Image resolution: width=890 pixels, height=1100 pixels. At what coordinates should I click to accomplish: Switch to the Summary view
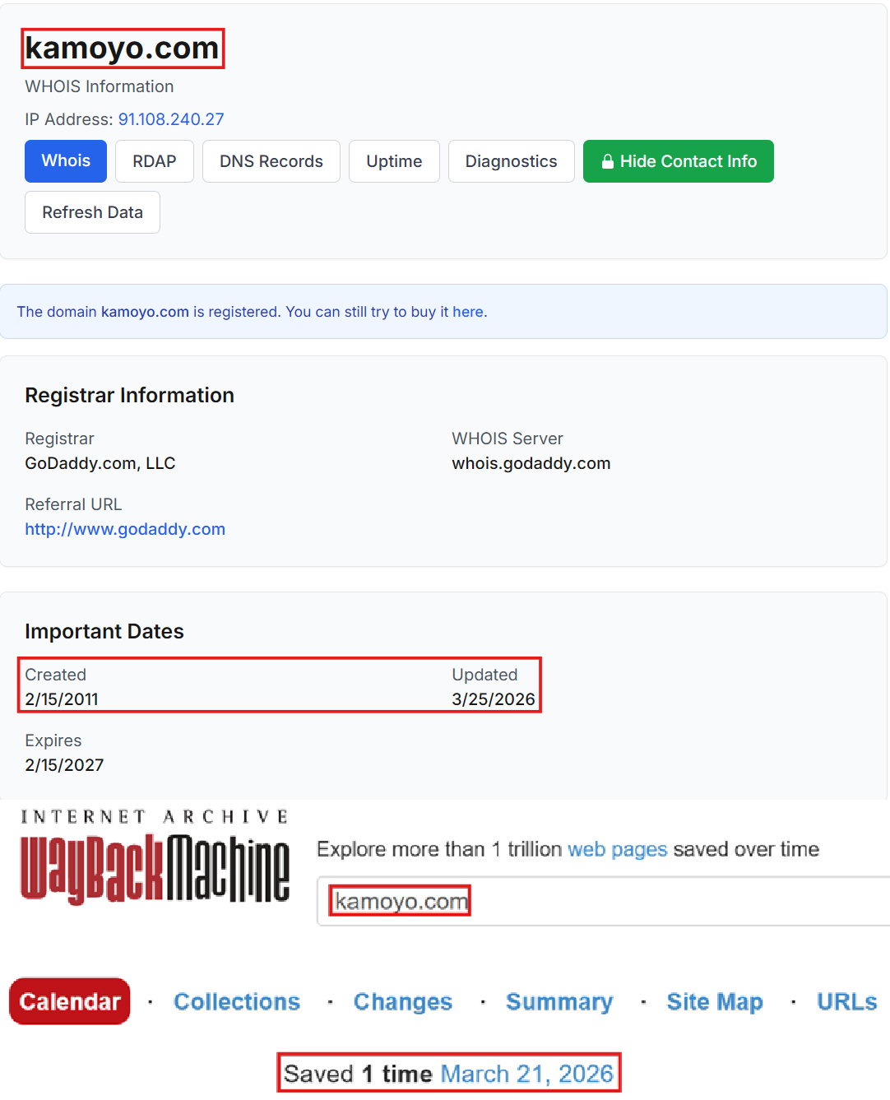tap(559, 1001)
